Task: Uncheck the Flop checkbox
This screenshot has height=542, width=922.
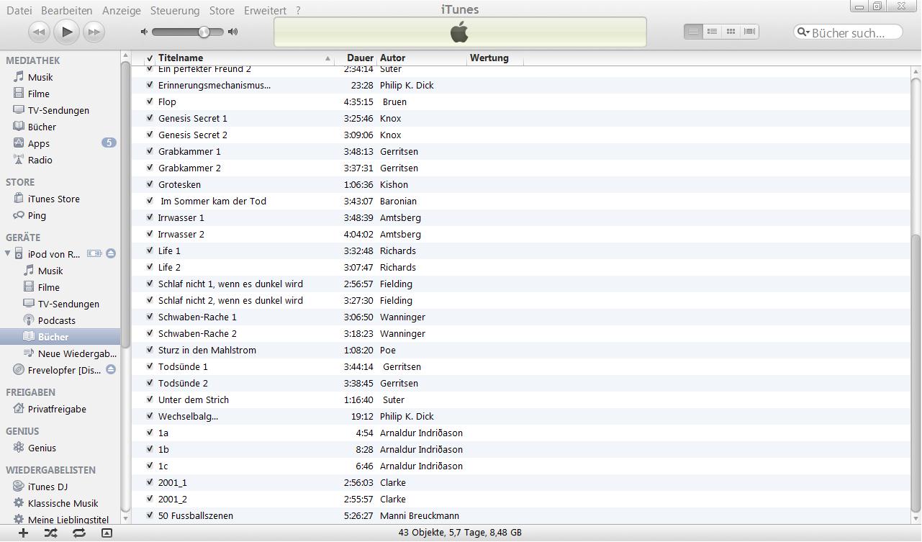Action: pos(150,101)
